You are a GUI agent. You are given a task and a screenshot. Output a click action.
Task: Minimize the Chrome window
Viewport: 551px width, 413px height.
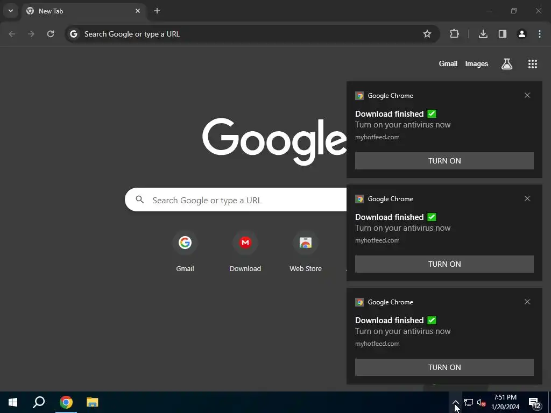pos(489,11)
